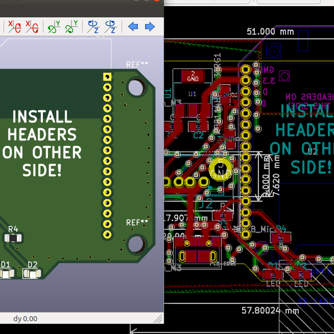Select the '7.620 mm' vertical dimension text
Image resolution: width=334 pixels, height=334 pixels.
coord(276,176)
